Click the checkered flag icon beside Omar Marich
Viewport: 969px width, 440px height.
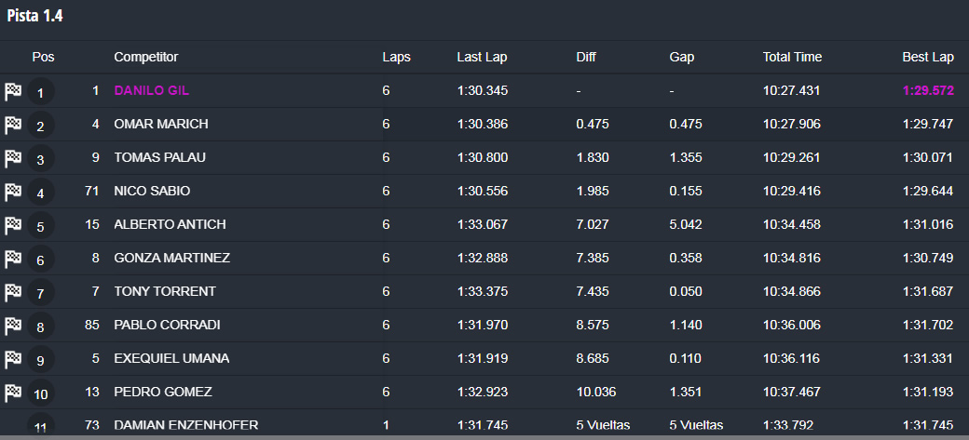click(x=13, y=125)
